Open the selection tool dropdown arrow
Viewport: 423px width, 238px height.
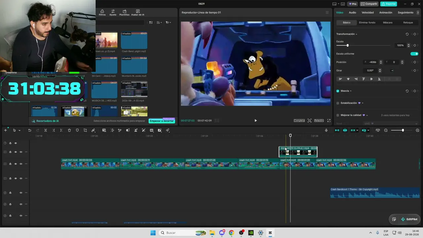[x=19, y=131]
